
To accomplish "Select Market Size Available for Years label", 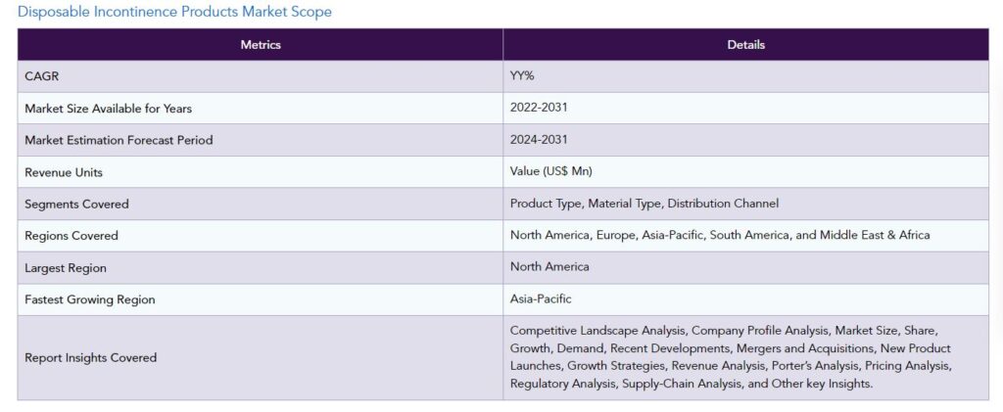I will (108, 109).
